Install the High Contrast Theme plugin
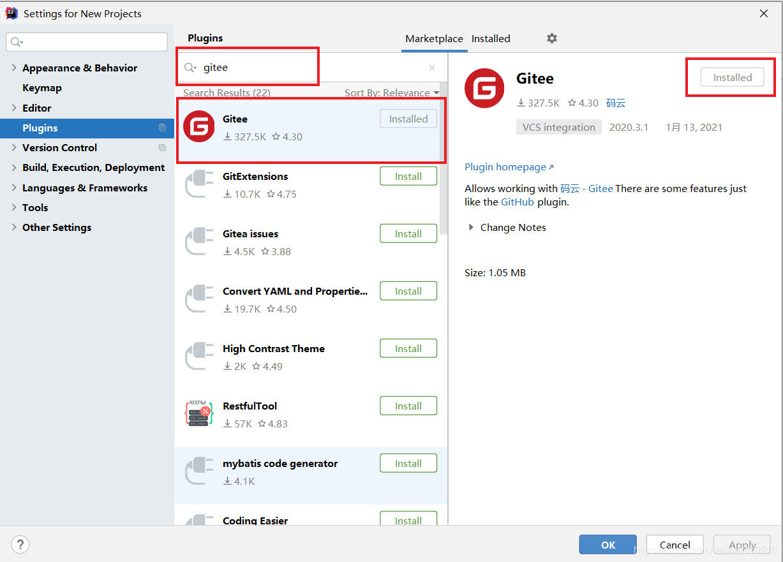The height and width of the screenshot is (562, 783). [408, 348]
